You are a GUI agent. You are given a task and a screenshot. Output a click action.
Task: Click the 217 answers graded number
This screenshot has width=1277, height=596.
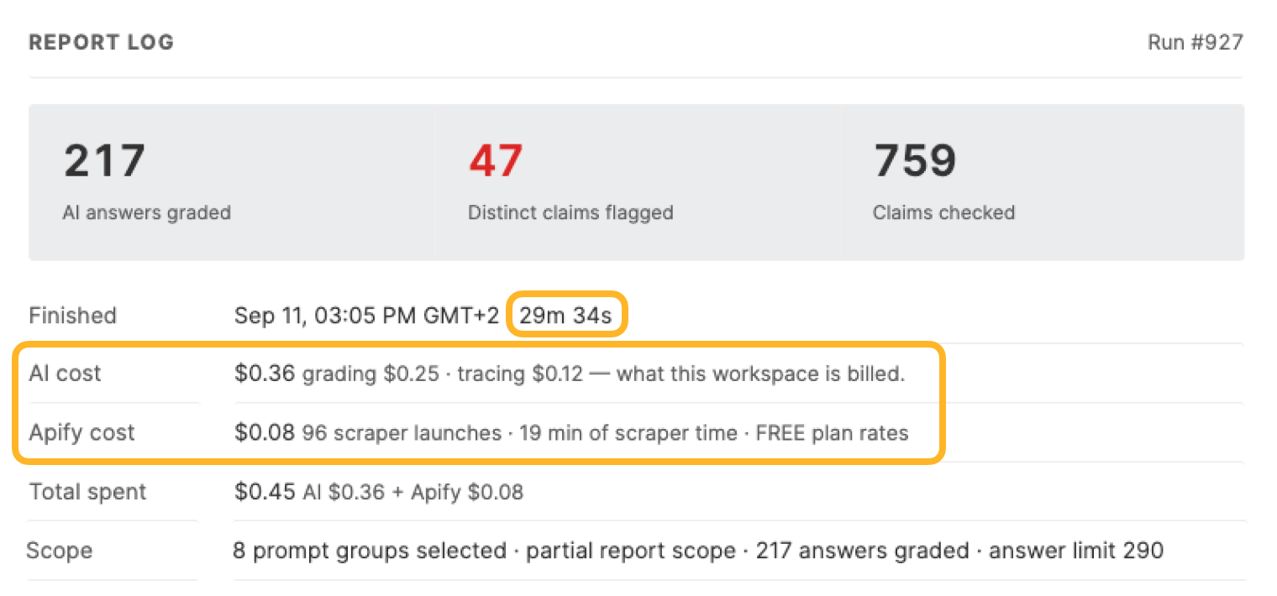point(104,160)
